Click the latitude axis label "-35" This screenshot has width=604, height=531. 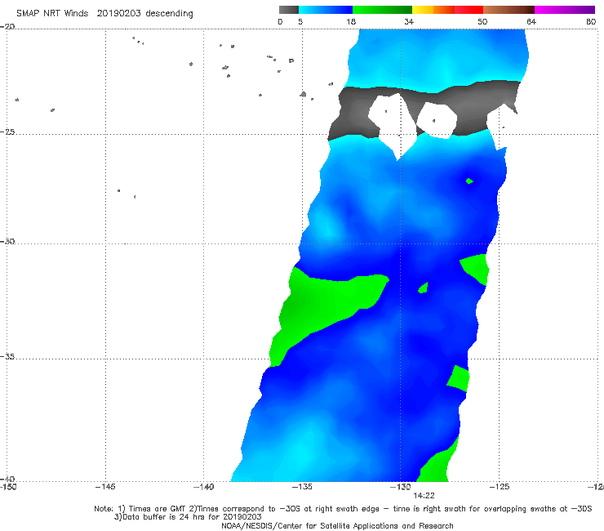[x=7, y=356]
